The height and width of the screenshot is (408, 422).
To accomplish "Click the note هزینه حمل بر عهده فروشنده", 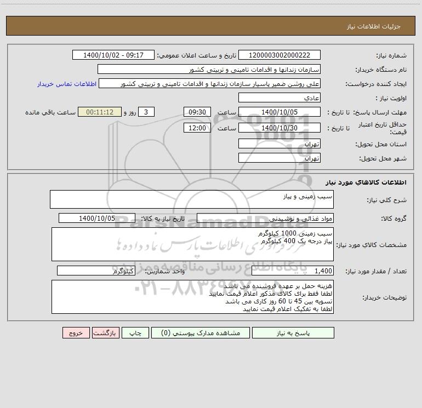I will pyautogui.click(x=278, y=286).
